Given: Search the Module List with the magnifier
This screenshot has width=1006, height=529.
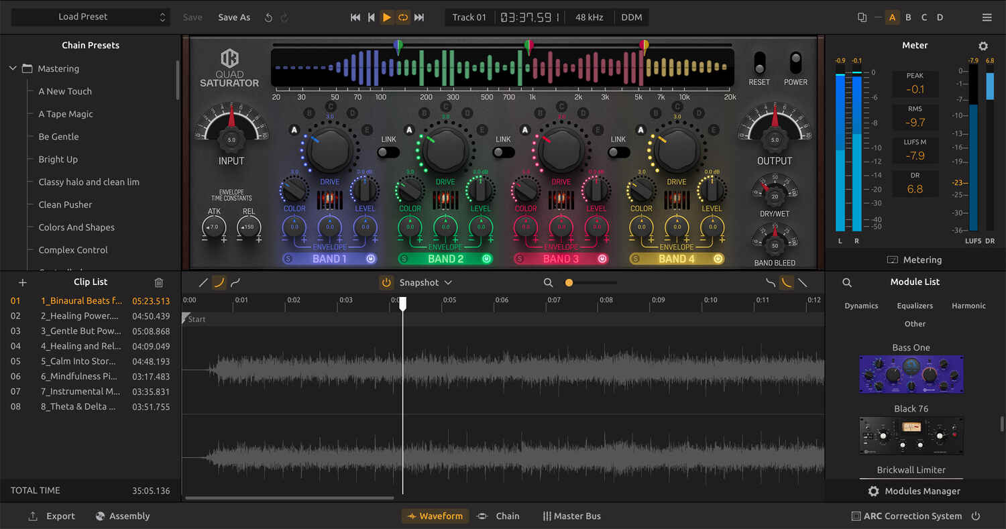Looking at the screenshot, I should coord(847,283).
